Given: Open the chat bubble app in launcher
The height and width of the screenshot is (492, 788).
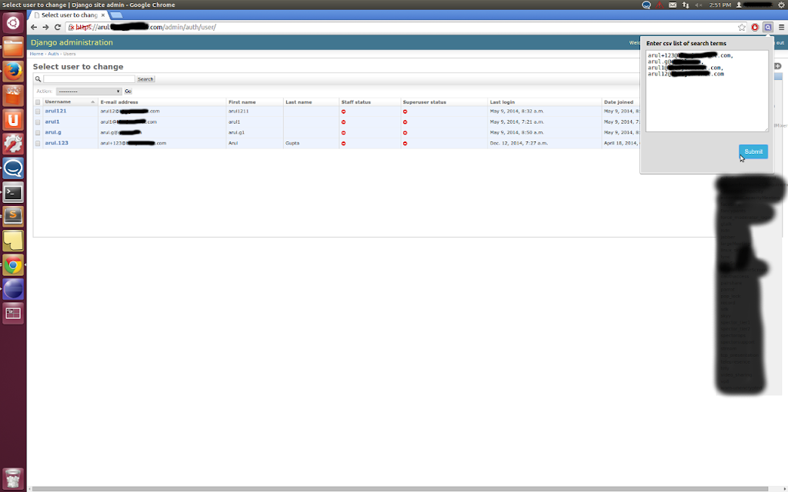Looking at the screenshot, I should [13, 168].
